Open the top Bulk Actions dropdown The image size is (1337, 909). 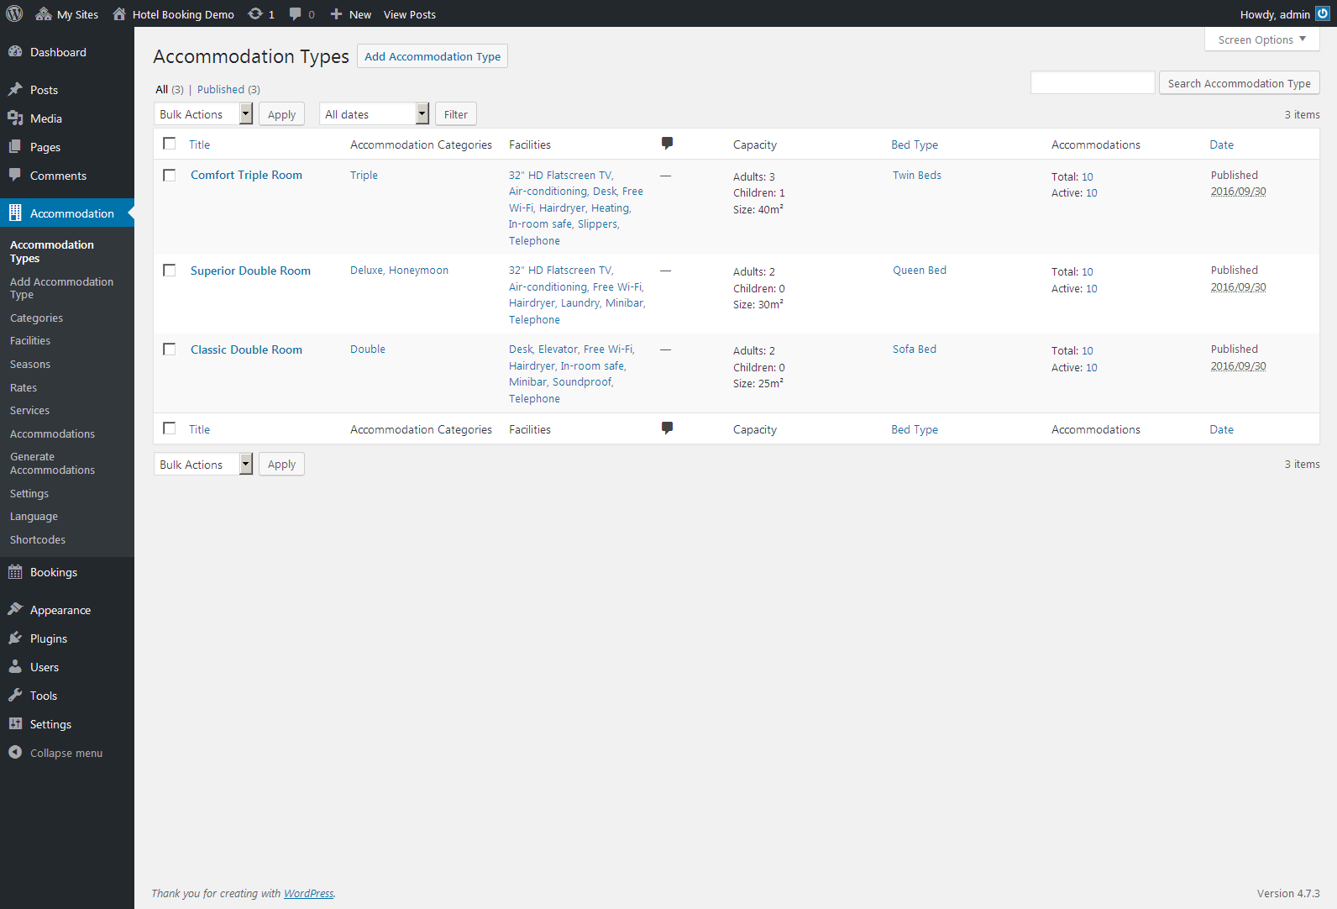pyautogui.click(x=203, y=114)
